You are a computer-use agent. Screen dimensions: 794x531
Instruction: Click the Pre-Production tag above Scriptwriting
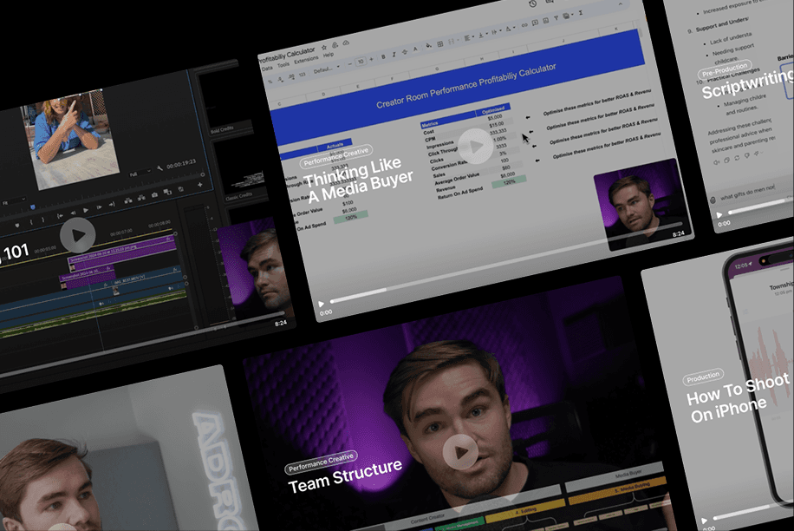click(725, 70)
